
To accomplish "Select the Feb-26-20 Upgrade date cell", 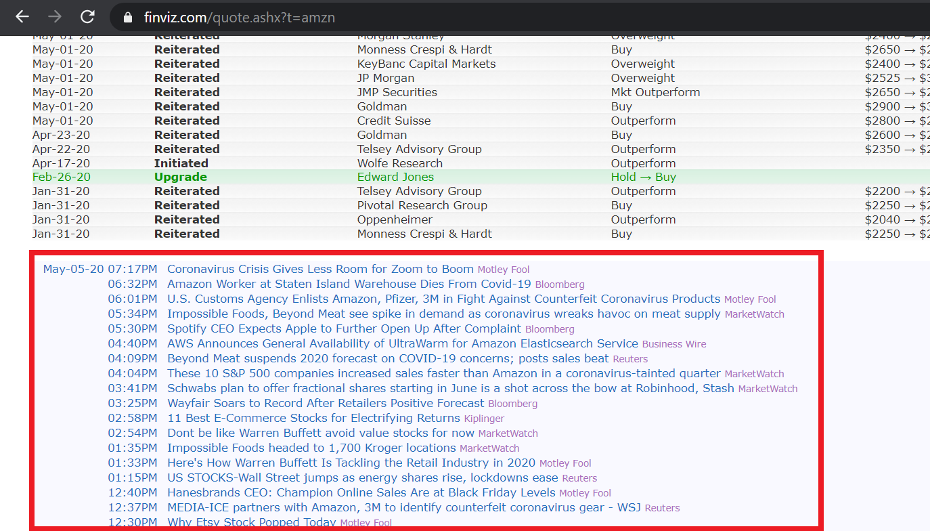I will pos(62,177).
